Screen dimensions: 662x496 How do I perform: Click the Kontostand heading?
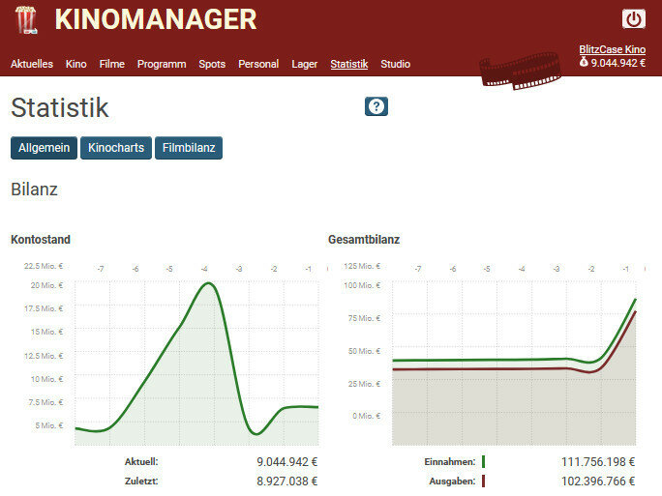click(x=41, y=240)
